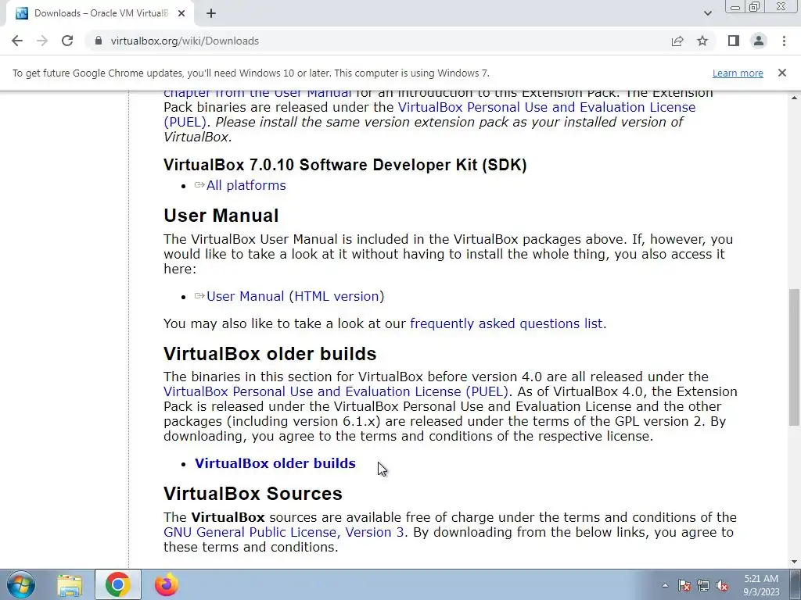Open the User Manual link

click(245, 296)
